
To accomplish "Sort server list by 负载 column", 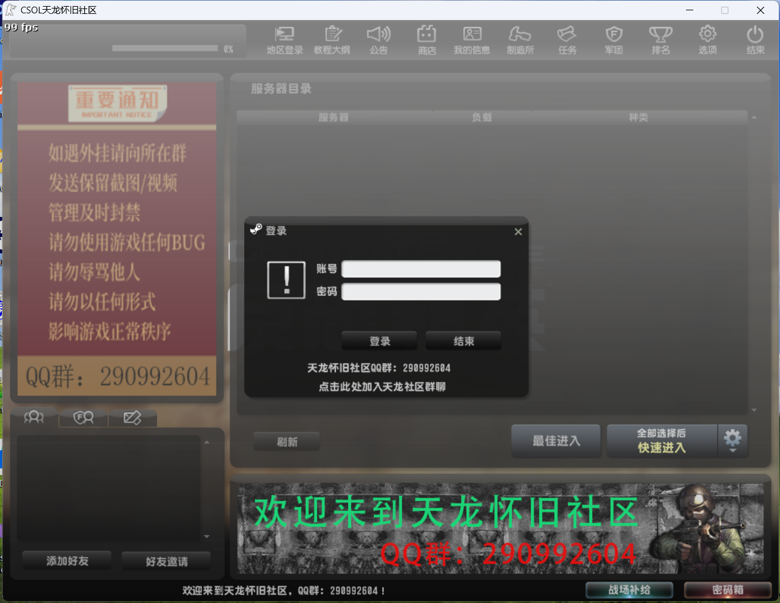I will point(482,118).
